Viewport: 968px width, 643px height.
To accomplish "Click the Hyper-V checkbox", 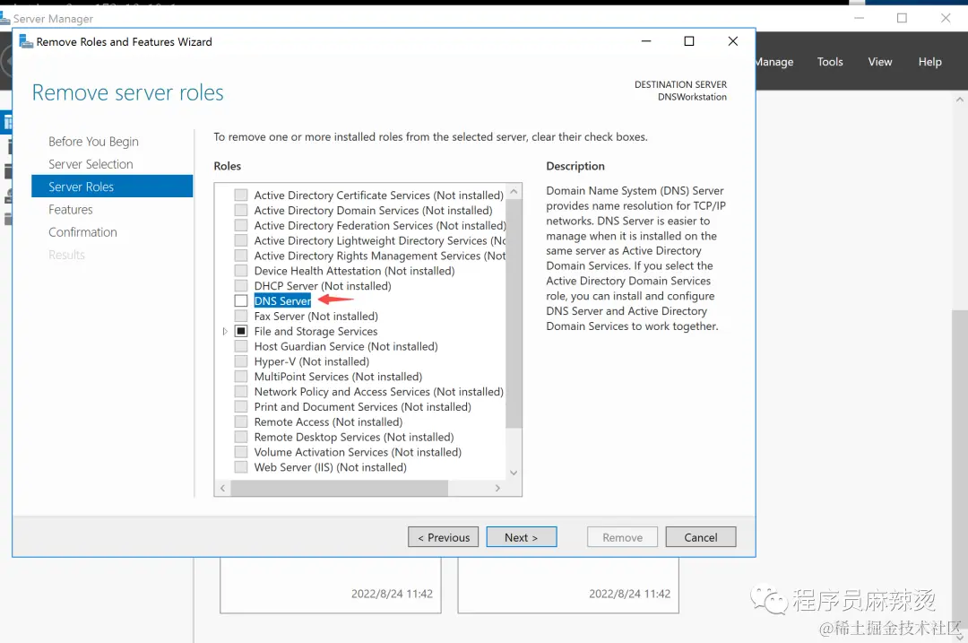I will 241,361.
